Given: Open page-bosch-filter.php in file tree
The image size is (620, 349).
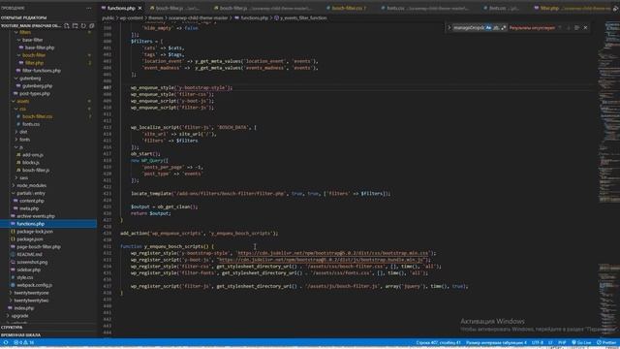Looking at the screenshot, I should click(36, 247).
